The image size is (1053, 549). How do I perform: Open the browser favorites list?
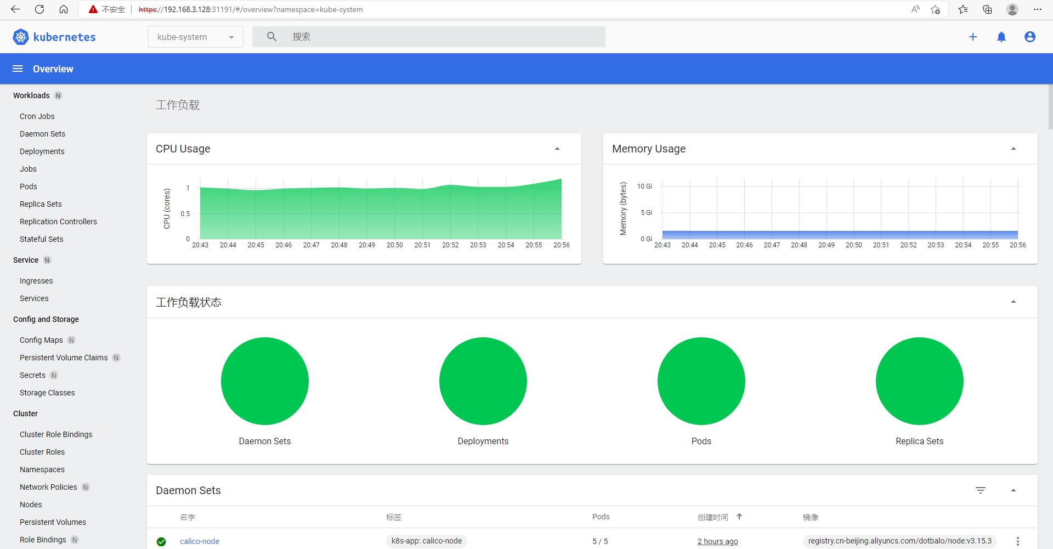(963, 9)
